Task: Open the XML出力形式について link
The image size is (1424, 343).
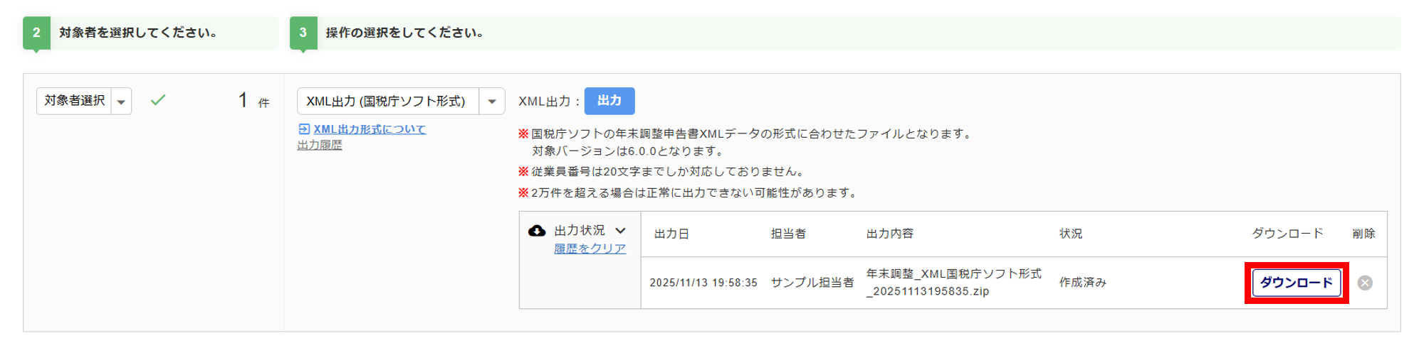Action: point(370,129)
